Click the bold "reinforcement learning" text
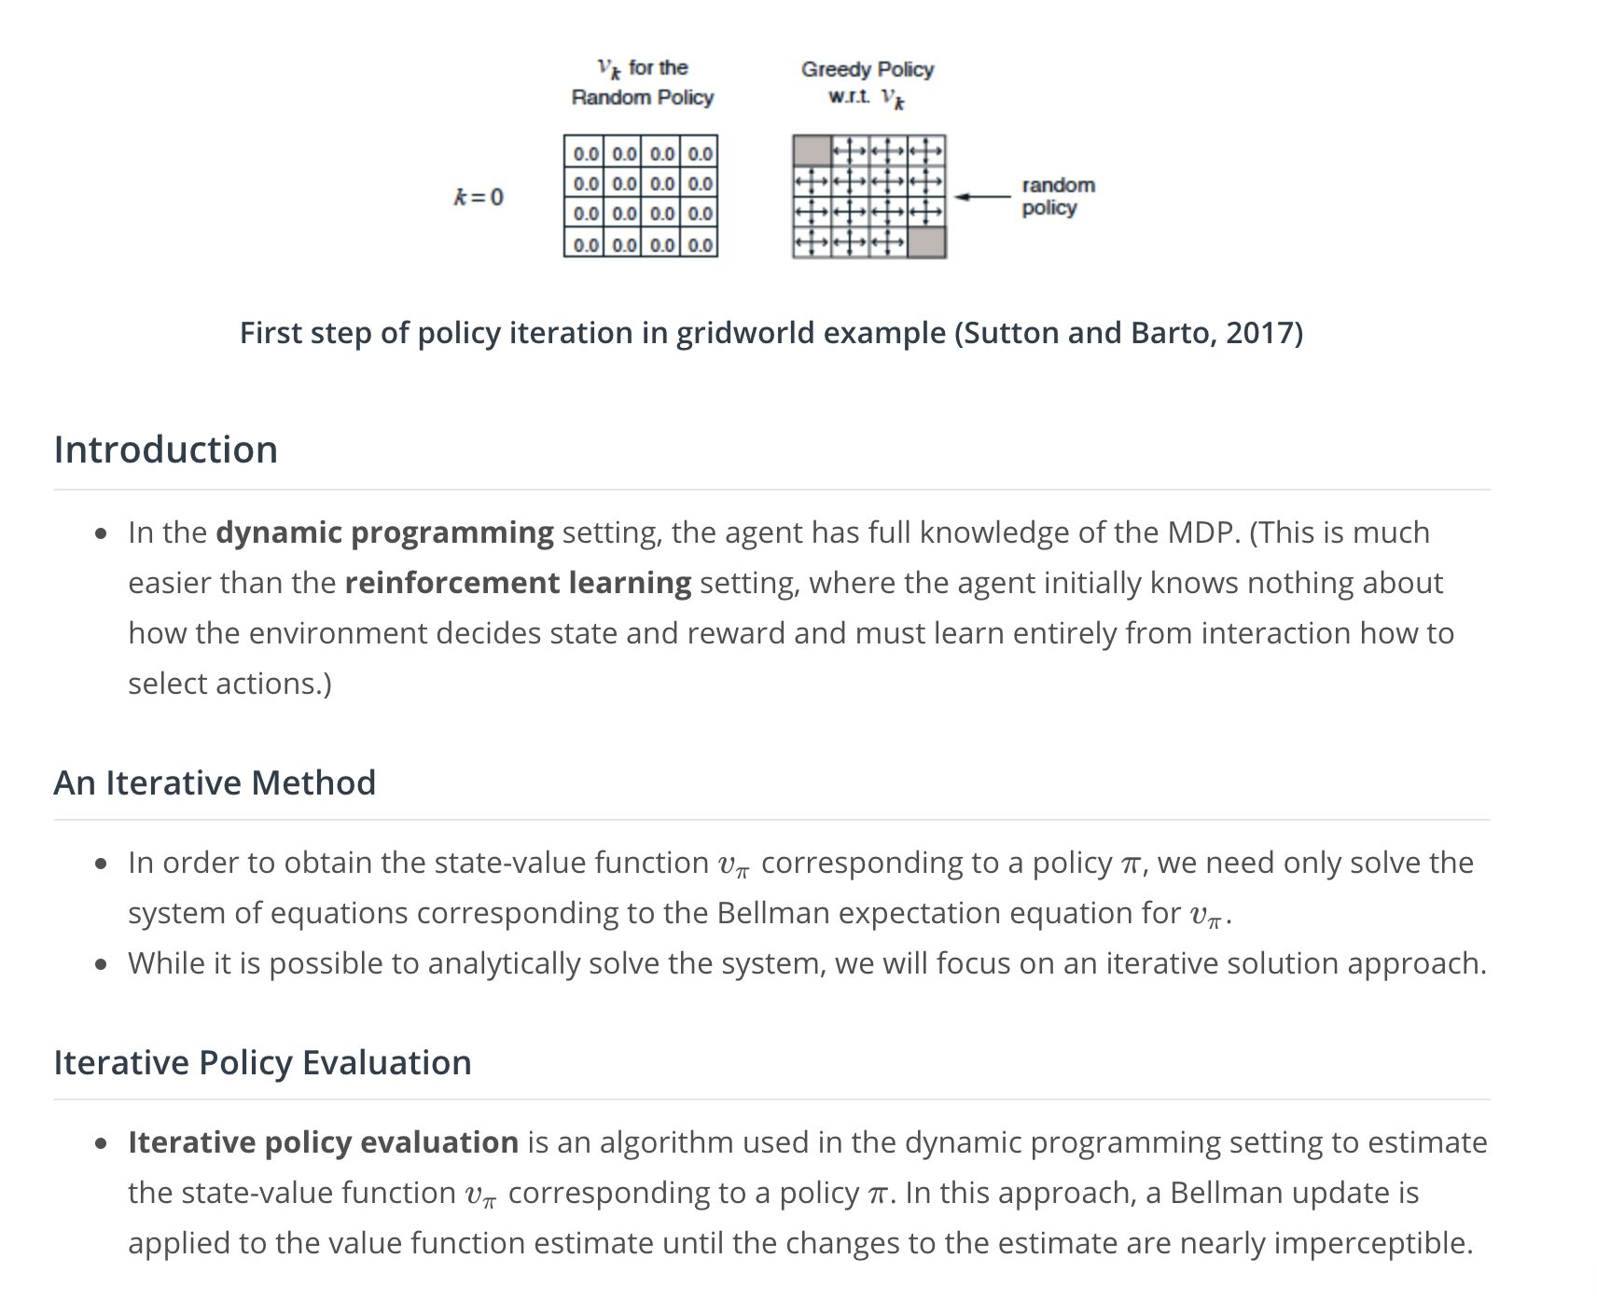Image resolution: width=1597 pixels, height=1300 pixels. pyautogui.click(x=518, y=583)
